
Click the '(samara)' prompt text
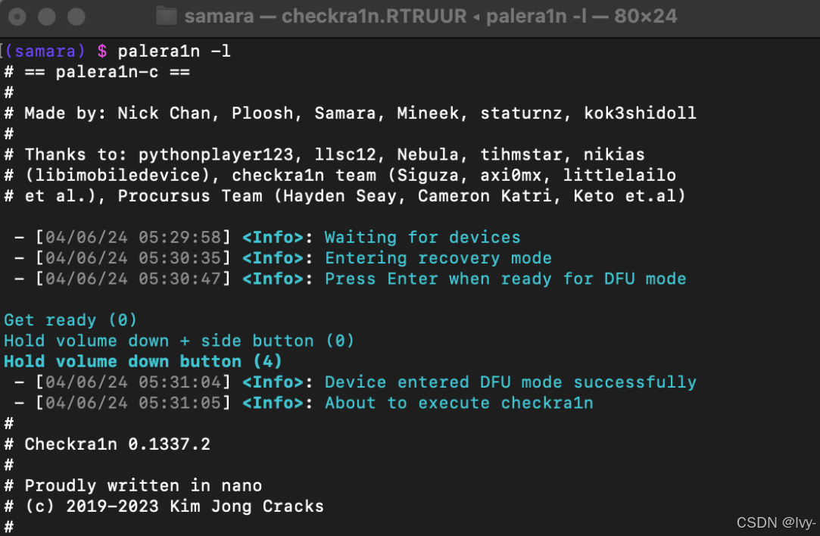pyautogui.click(x=45, y=51)
